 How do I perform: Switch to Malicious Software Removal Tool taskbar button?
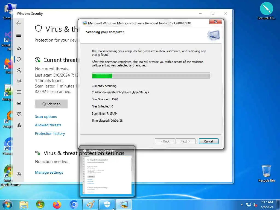pos(124,205)
